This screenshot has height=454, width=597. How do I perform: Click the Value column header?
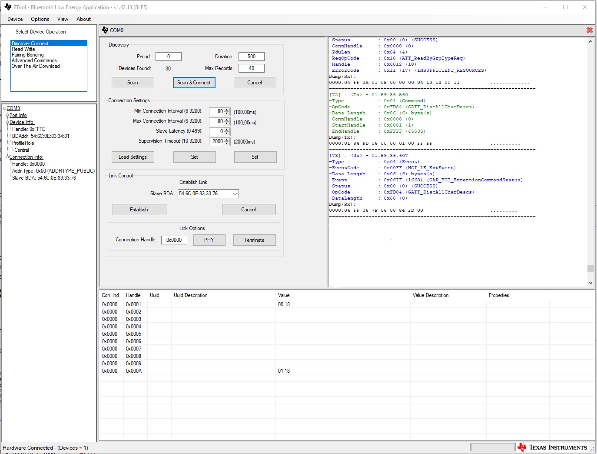point(343,295)
